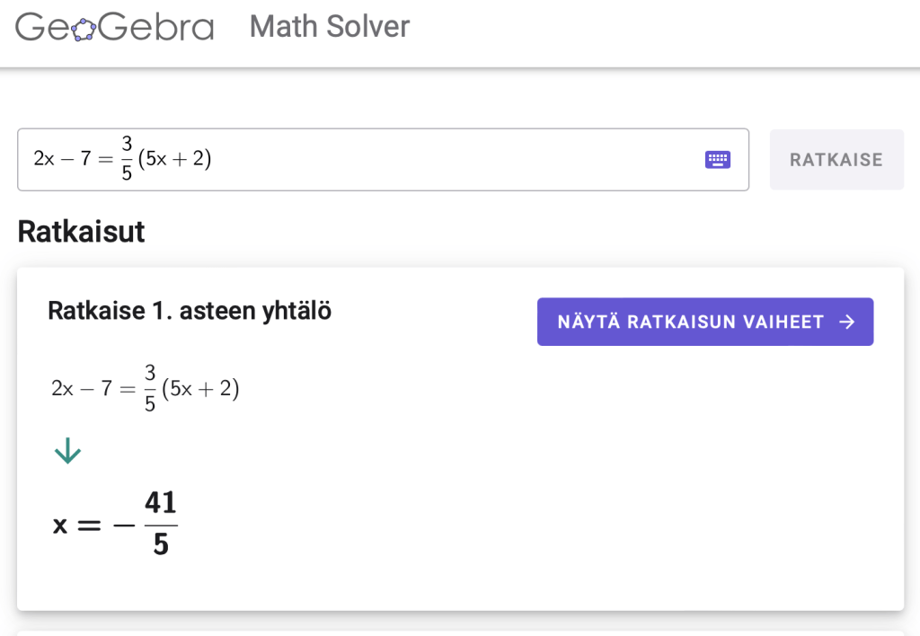Click the (5x + 2) term in input

[174, 160]
